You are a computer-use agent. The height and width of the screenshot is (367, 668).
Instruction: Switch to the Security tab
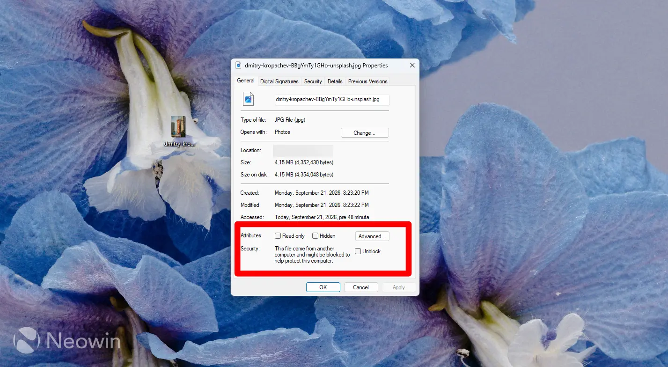click(x=313, y=81)
